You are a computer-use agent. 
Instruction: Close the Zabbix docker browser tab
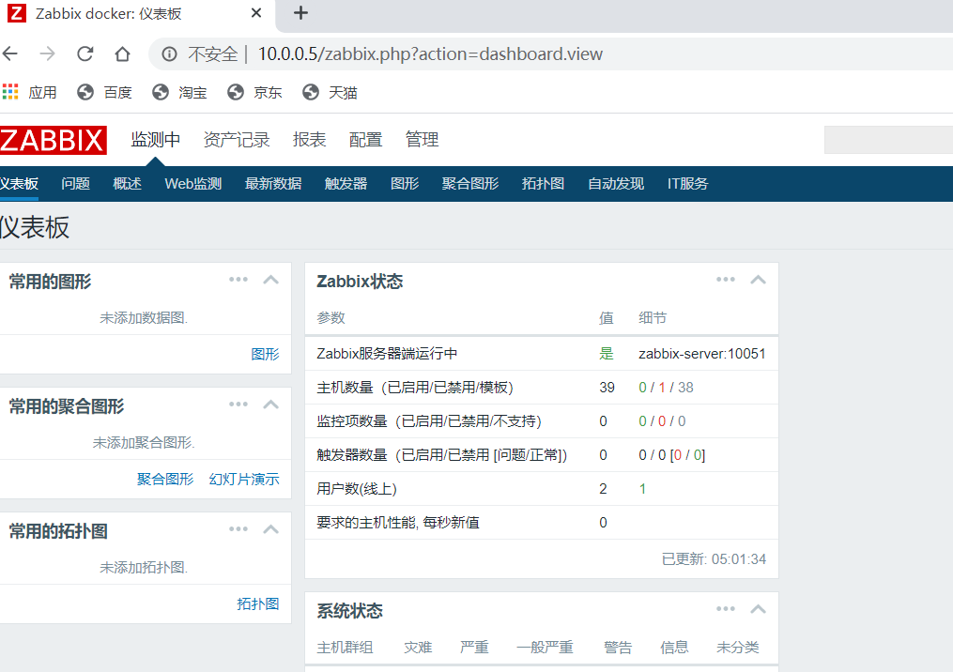[256, 13]
